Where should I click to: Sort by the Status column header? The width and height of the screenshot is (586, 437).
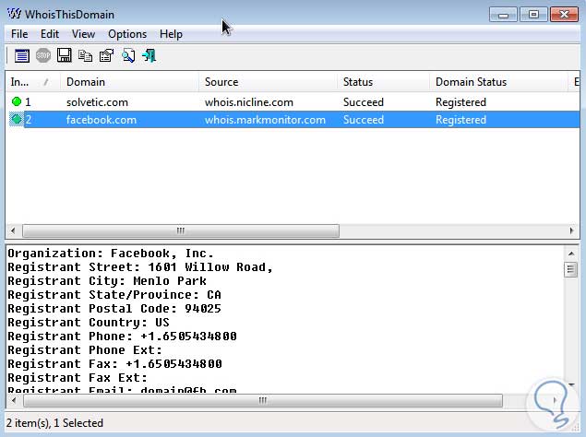point(384,82)
